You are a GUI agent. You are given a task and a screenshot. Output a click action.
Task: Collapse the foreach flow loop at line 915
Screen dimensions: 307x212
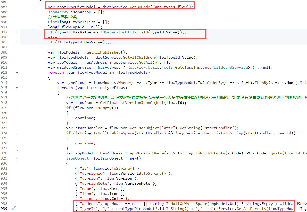tap(17, 88)
